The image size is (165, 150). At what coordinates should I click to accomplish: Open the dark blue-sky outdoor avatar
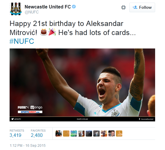(89, 133)
